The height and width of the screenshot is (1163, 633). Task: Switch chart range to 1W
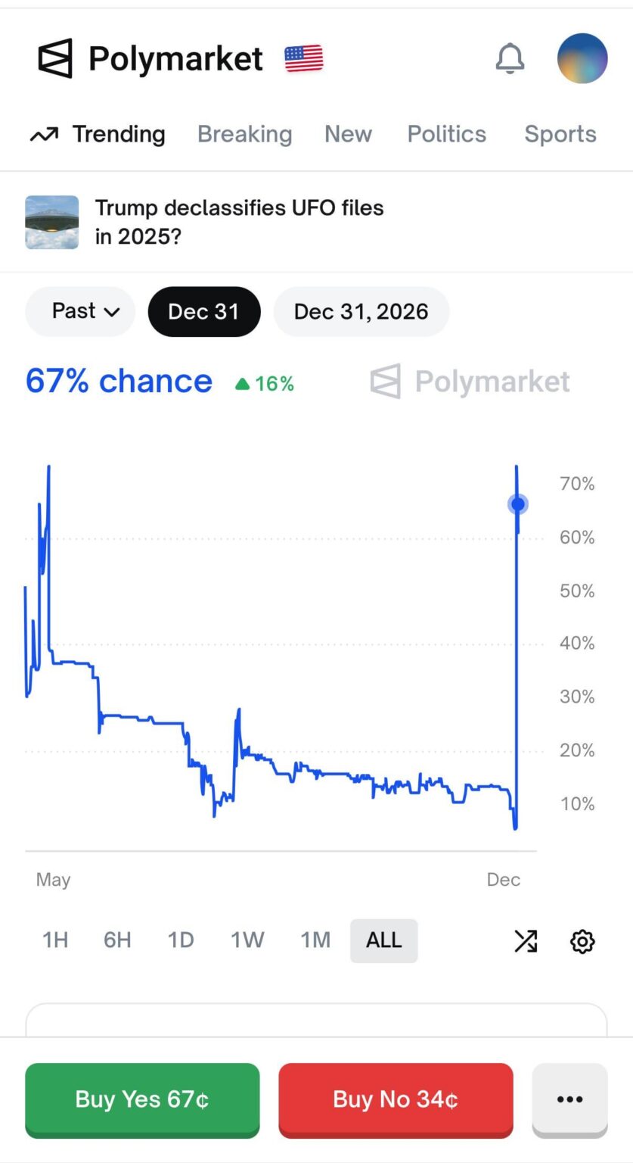click(247, 940)
